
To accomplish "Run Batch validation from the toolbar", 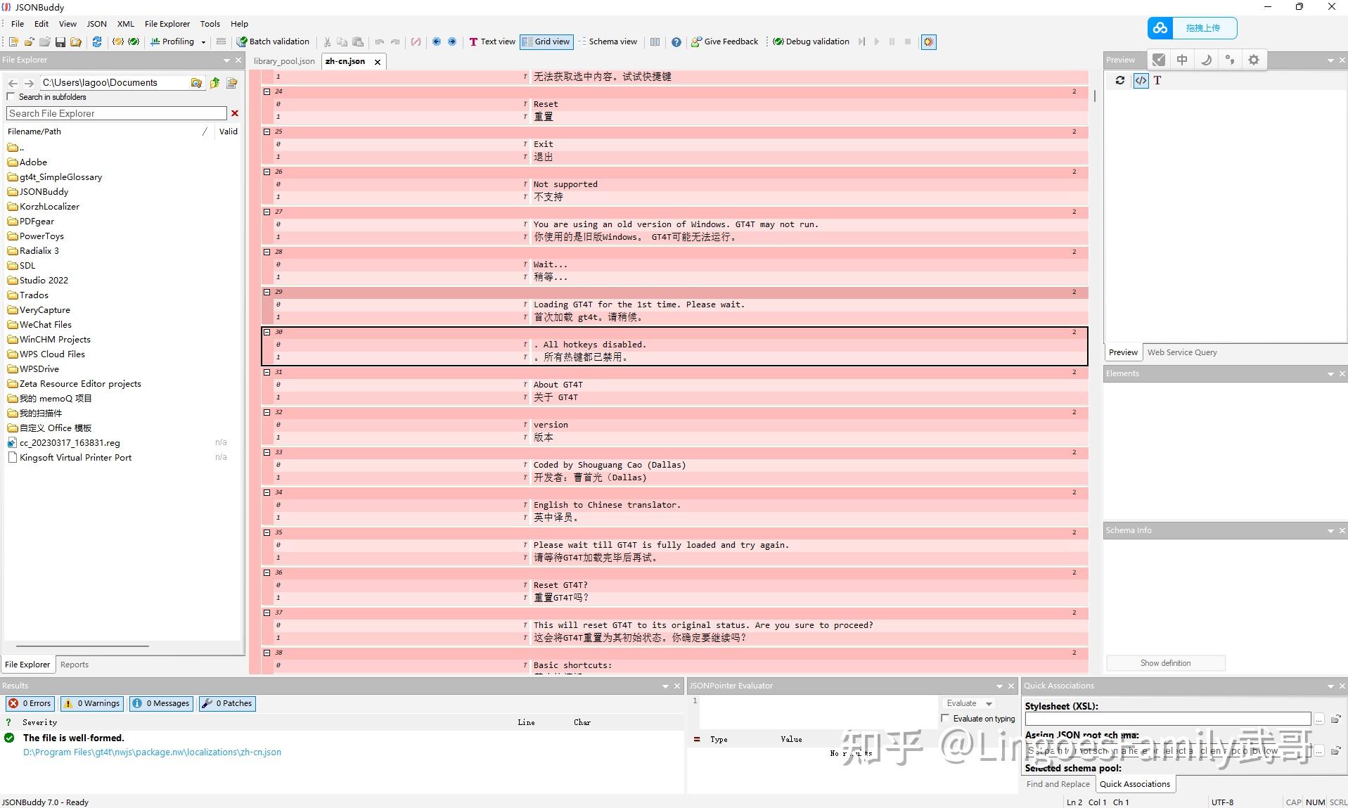I will (x=274, y=41).
